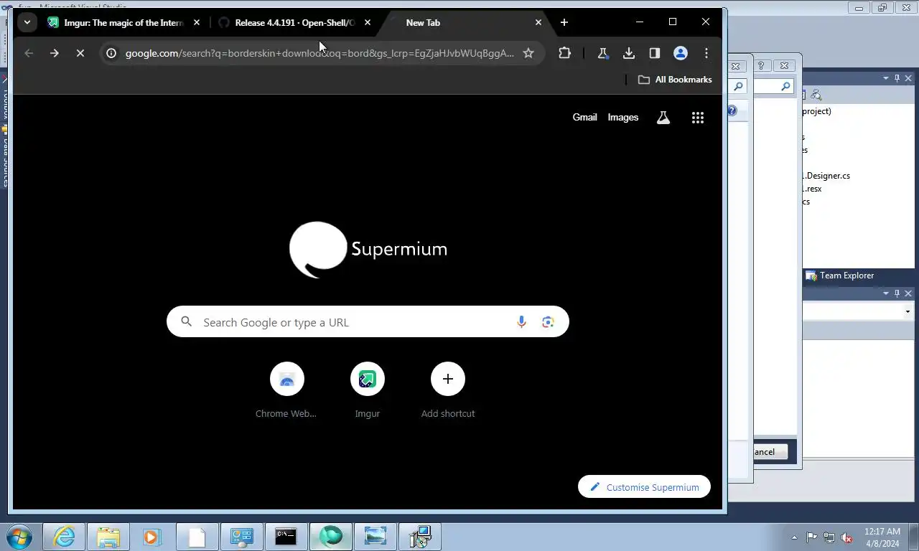This screenshot has height=551, width=919.
Task: Open the tab search dropdown arrow
Action: click(27, 23)
